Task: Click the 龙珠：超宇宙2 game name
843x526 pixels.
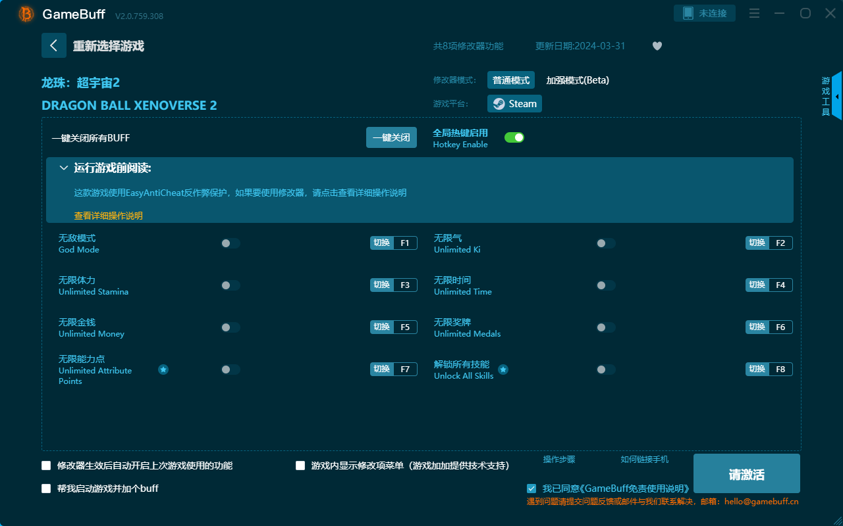Action: tap(81, 83)
